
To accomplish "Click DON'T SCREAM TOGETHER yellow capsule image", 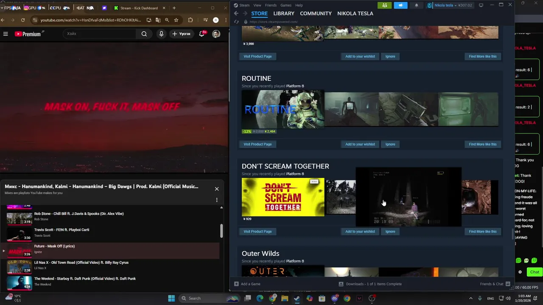I will 283,197.
